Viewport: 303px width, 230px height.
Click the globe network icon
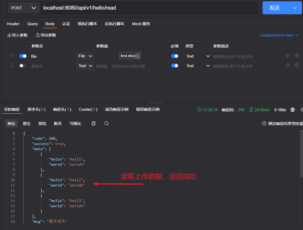click(x=293, y=110)
